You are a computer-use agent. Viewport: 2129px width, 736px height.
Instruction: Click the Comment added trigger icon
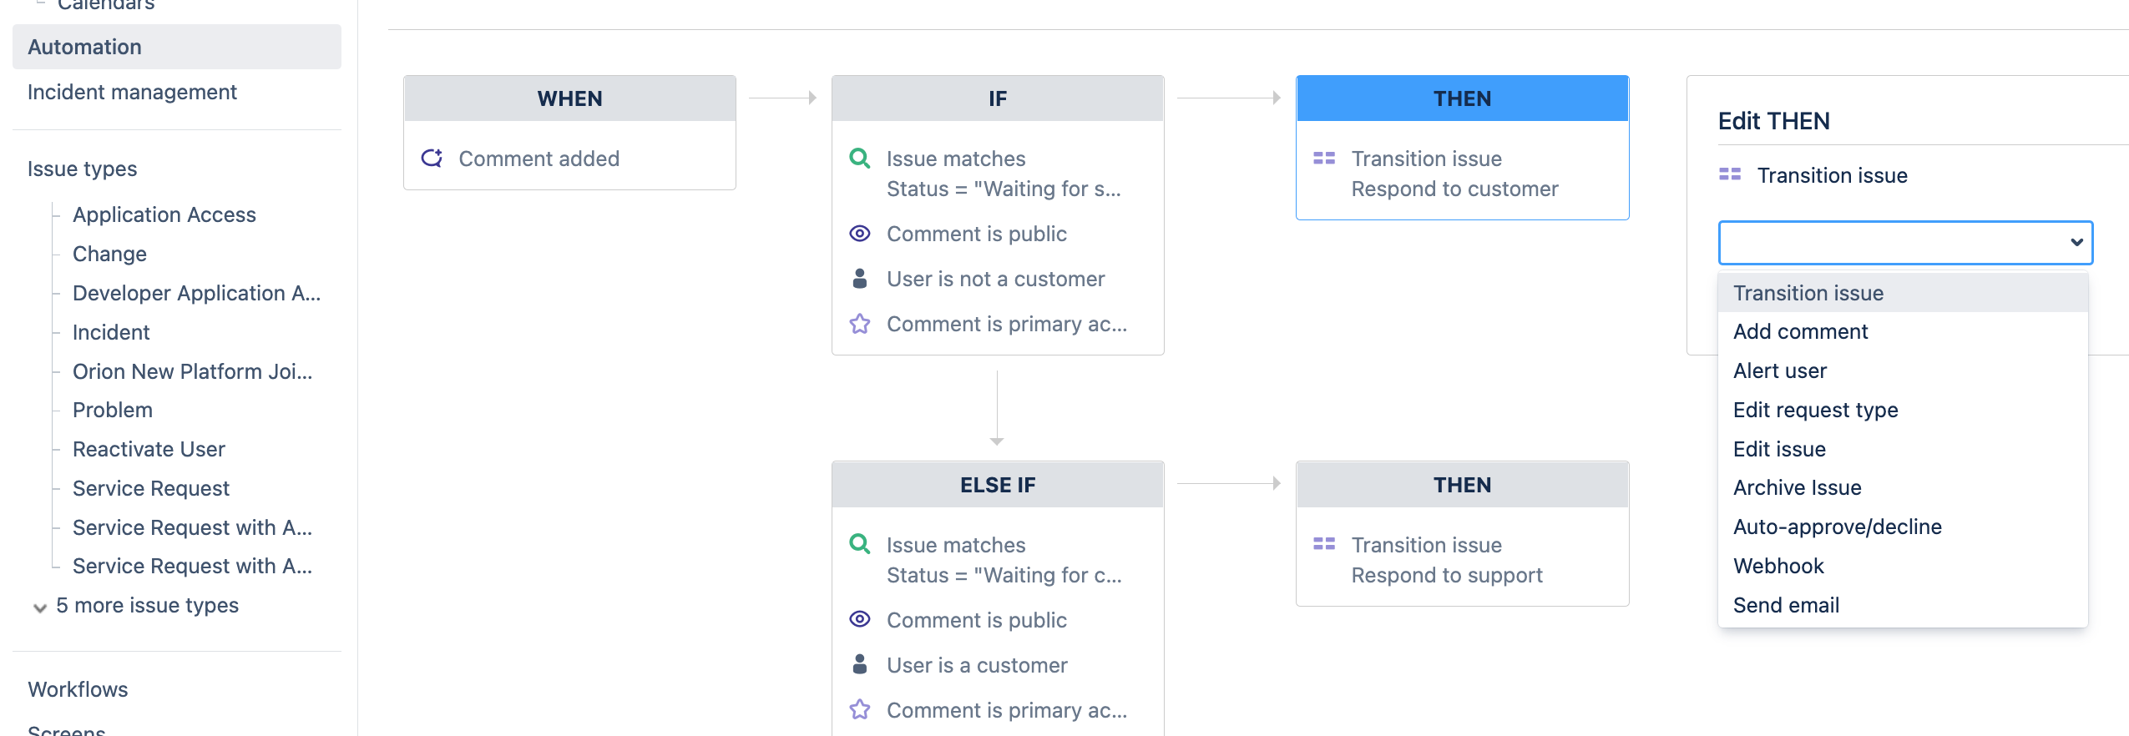click(x=431, y=158)
